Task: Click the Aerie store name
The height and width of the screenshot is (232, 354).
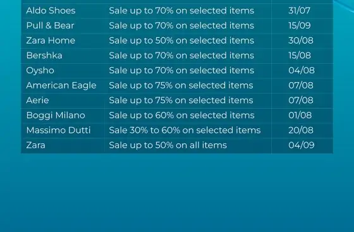Action: coord(37,101)
